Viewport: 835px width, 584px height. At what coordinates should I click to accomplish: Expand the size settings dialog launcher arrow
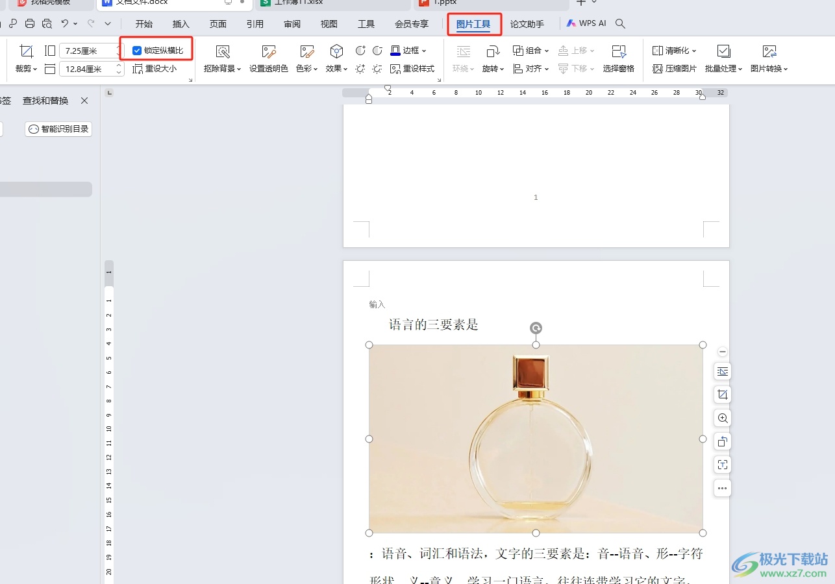point(190,80)
